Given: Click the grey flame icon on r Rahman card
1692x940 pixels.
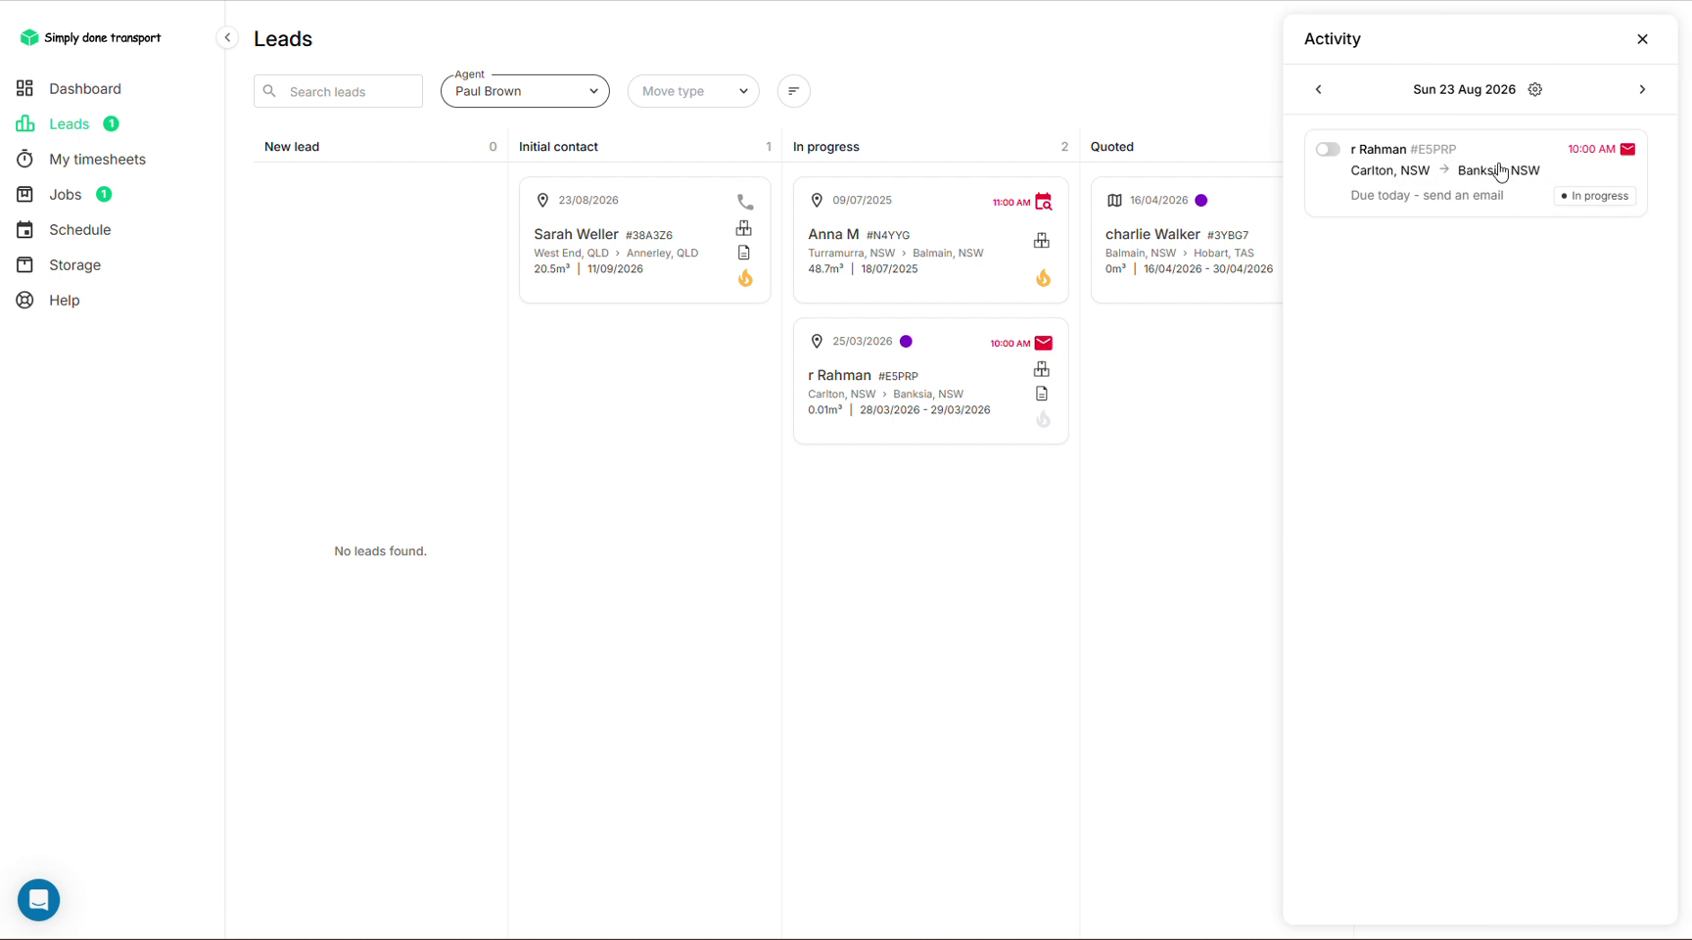Looking at the screenshot, I should (1043, 419).
